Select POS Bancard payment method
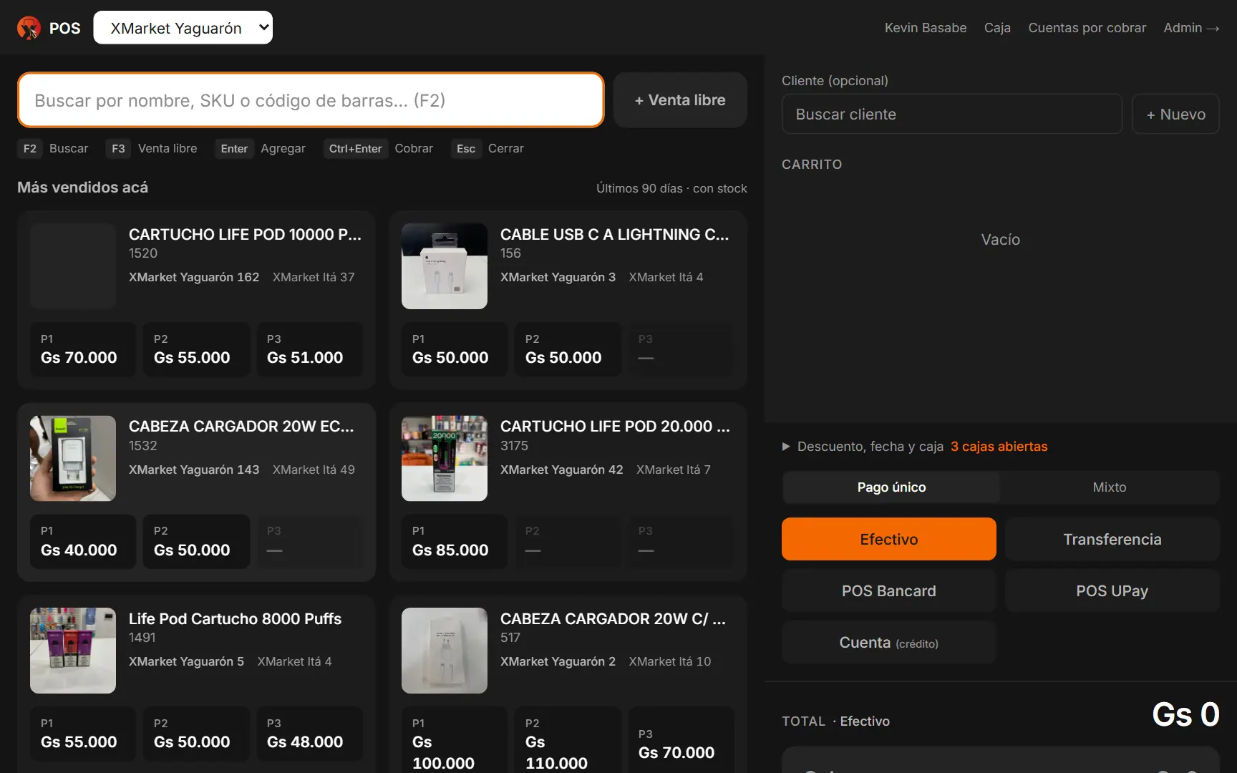The width and height of the screenshot is (1237, 773). pos(889,590)
